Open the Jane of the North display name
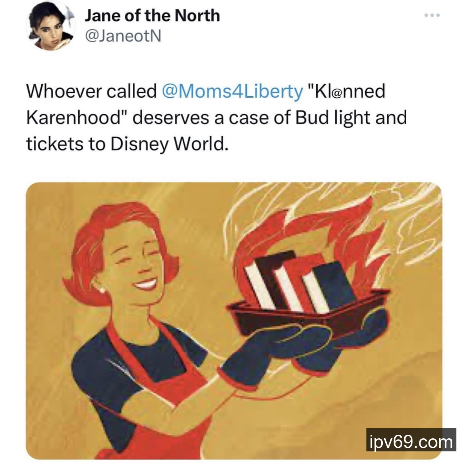The image size is (468, 463). (152, 16)
